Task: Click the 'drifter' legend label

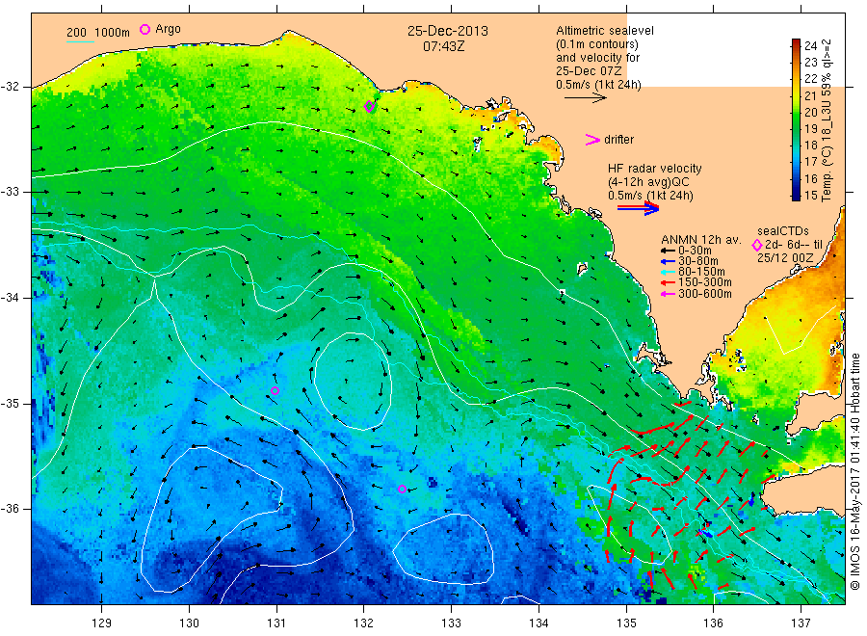Action: [x=618, y=140]
